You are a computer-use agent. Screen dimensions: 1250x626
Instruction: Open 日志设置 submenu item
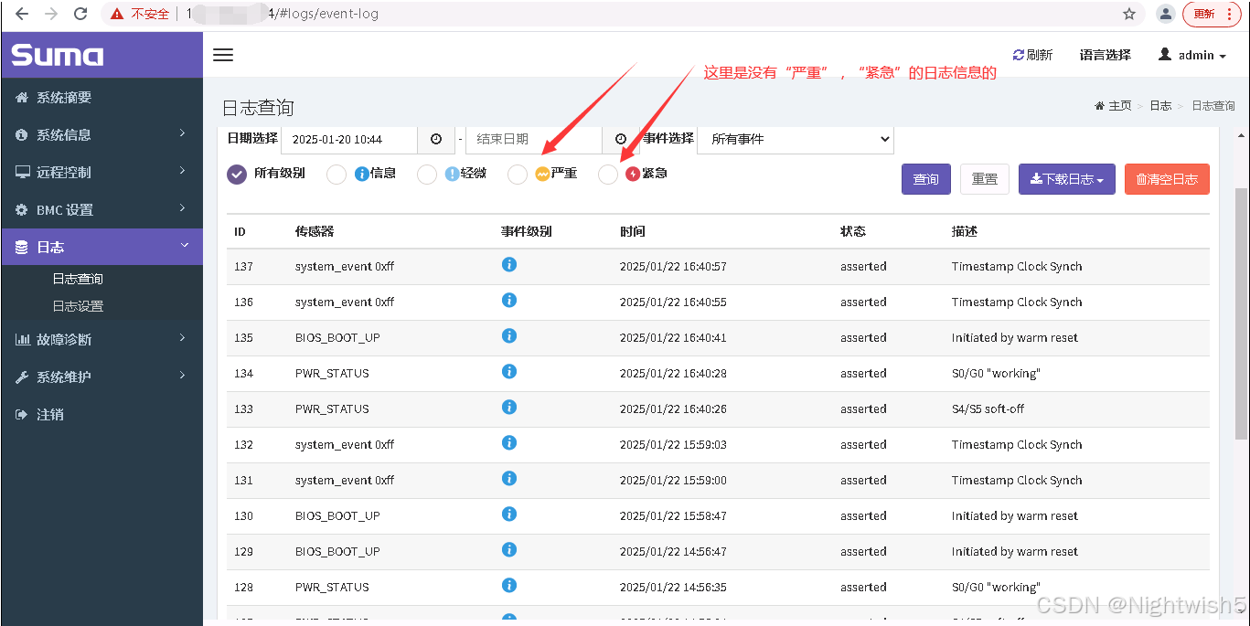pos(78,306)
